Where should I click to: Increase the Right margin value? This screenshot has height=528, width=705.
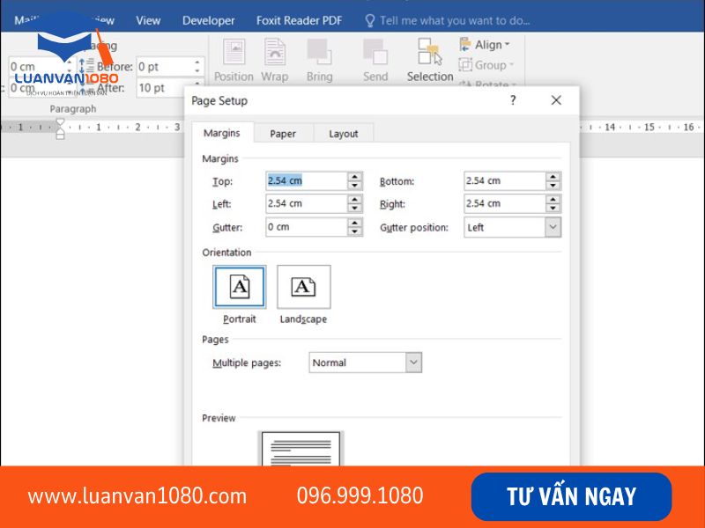553,200
